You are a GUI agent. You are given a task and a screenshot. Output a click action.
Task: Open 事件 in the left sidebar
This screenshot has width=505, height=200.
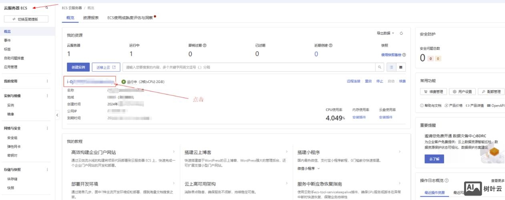coord(8,40)
